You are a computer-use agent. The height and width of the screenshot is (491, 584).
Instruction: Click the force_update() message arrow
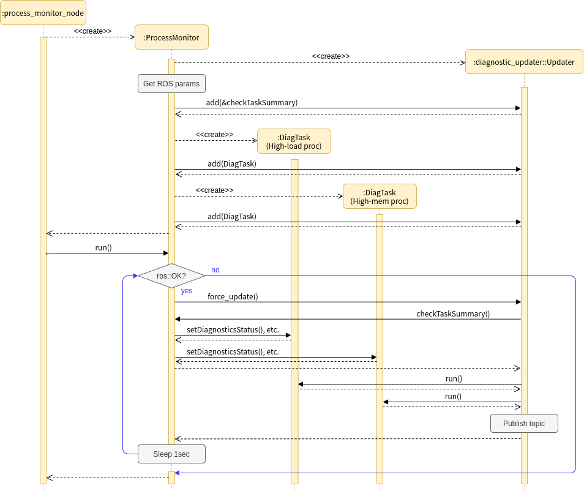(349, 301)
